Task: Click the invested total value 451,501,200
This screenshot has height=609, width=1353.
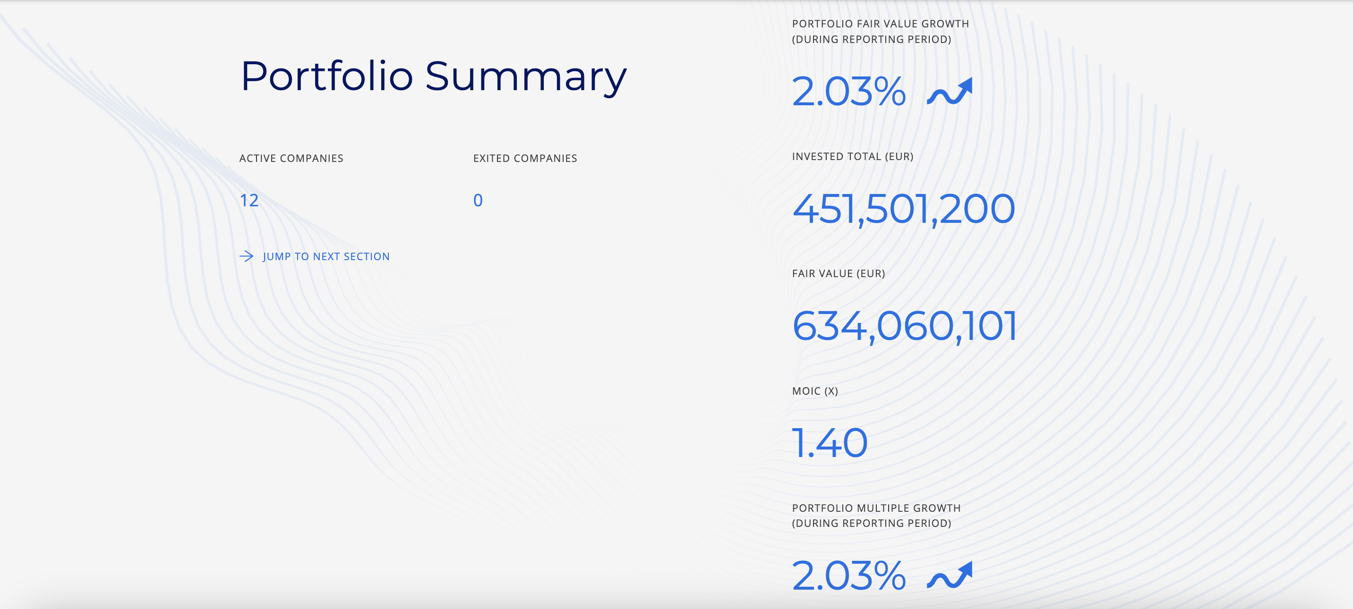Action: pos(903,209)
